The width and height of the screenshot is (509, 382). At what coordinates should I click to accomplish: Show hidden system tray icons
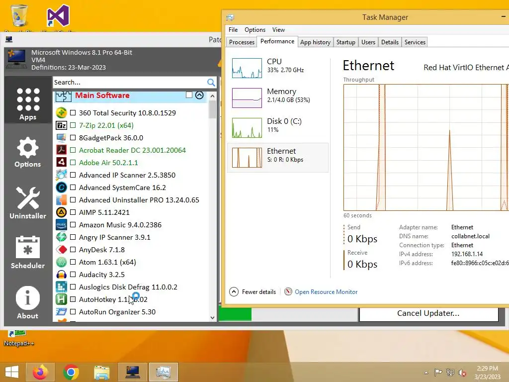pyautogui.click(x=426, y=373)
